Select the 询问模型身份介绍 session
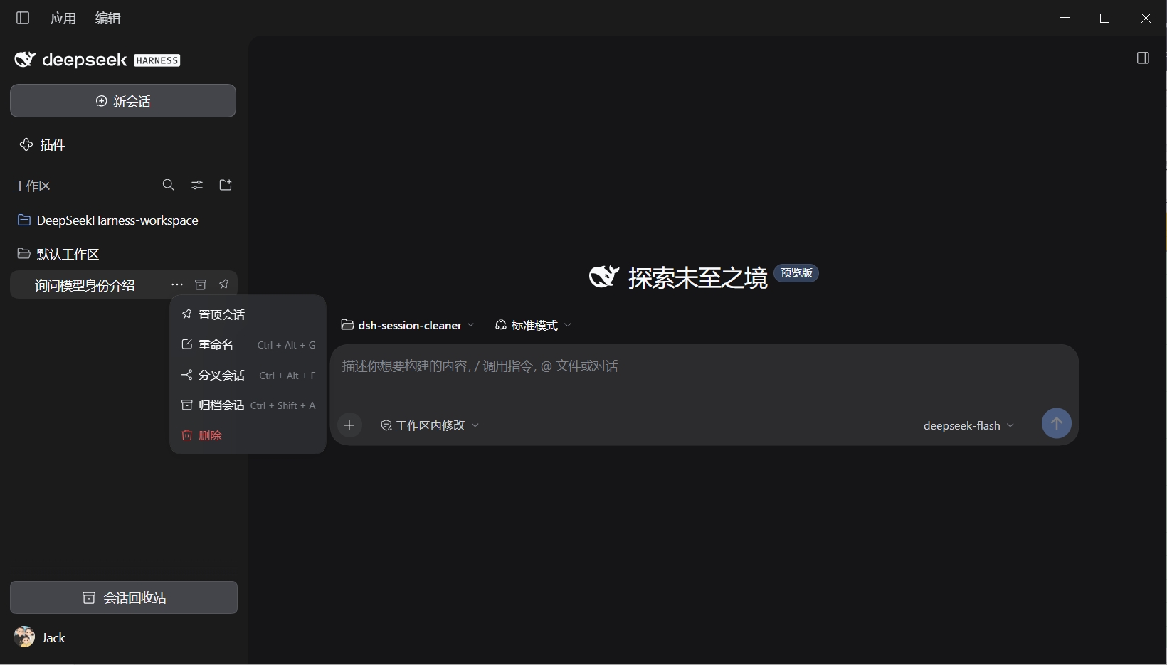Screen dimensions: 1167x665 pos(85,285)
